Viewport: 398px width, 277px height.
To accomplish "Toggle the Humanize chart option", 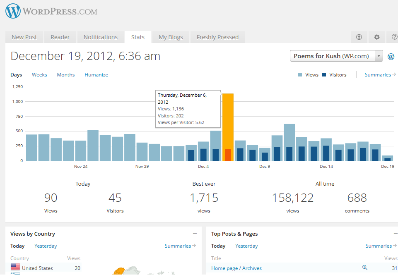I will (96, 75).
